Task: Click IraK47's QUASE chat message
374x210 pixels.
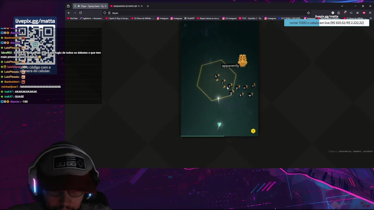Action: click(13, 97)
